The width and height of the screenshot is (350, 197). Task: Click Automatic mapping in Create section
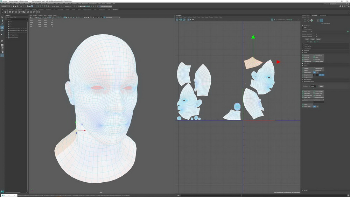(x=307, y=55)
